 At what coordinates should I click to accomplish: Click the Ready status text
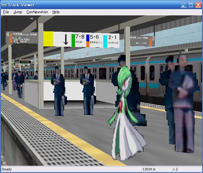click(x=7, y=169)
